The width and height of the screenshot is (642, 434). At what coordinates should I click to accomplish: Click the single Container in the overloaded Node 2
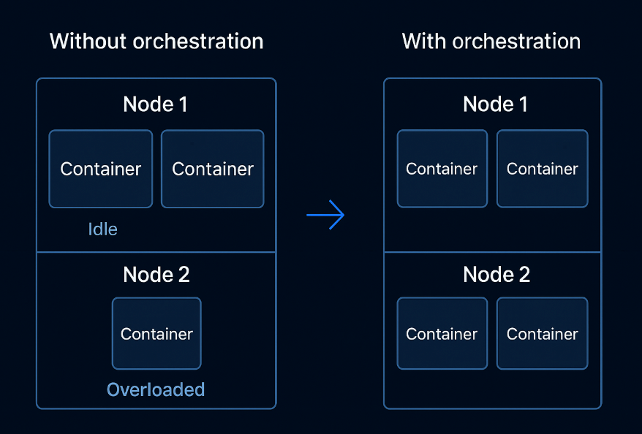(x=156, y=333)
